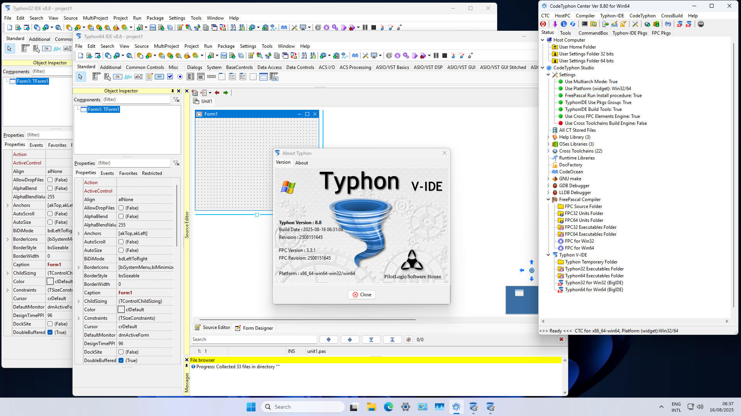Open the CrossBuild menu in CodeTyphon Center

pyautogui.click(x=672, y=16)
